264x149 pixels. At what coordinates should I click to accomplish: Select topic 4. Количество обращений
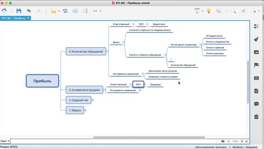86,51
